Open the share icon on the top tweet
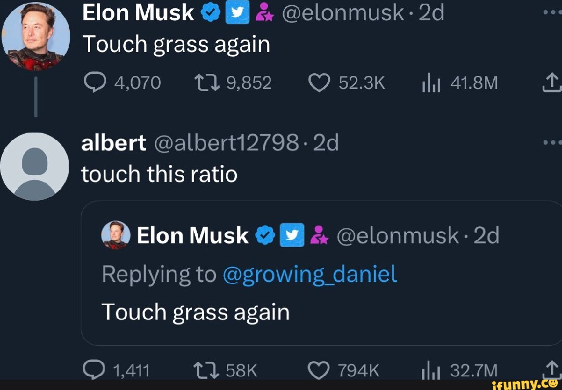The width and height of the screenshot is (562, 390). coord(553,82)
